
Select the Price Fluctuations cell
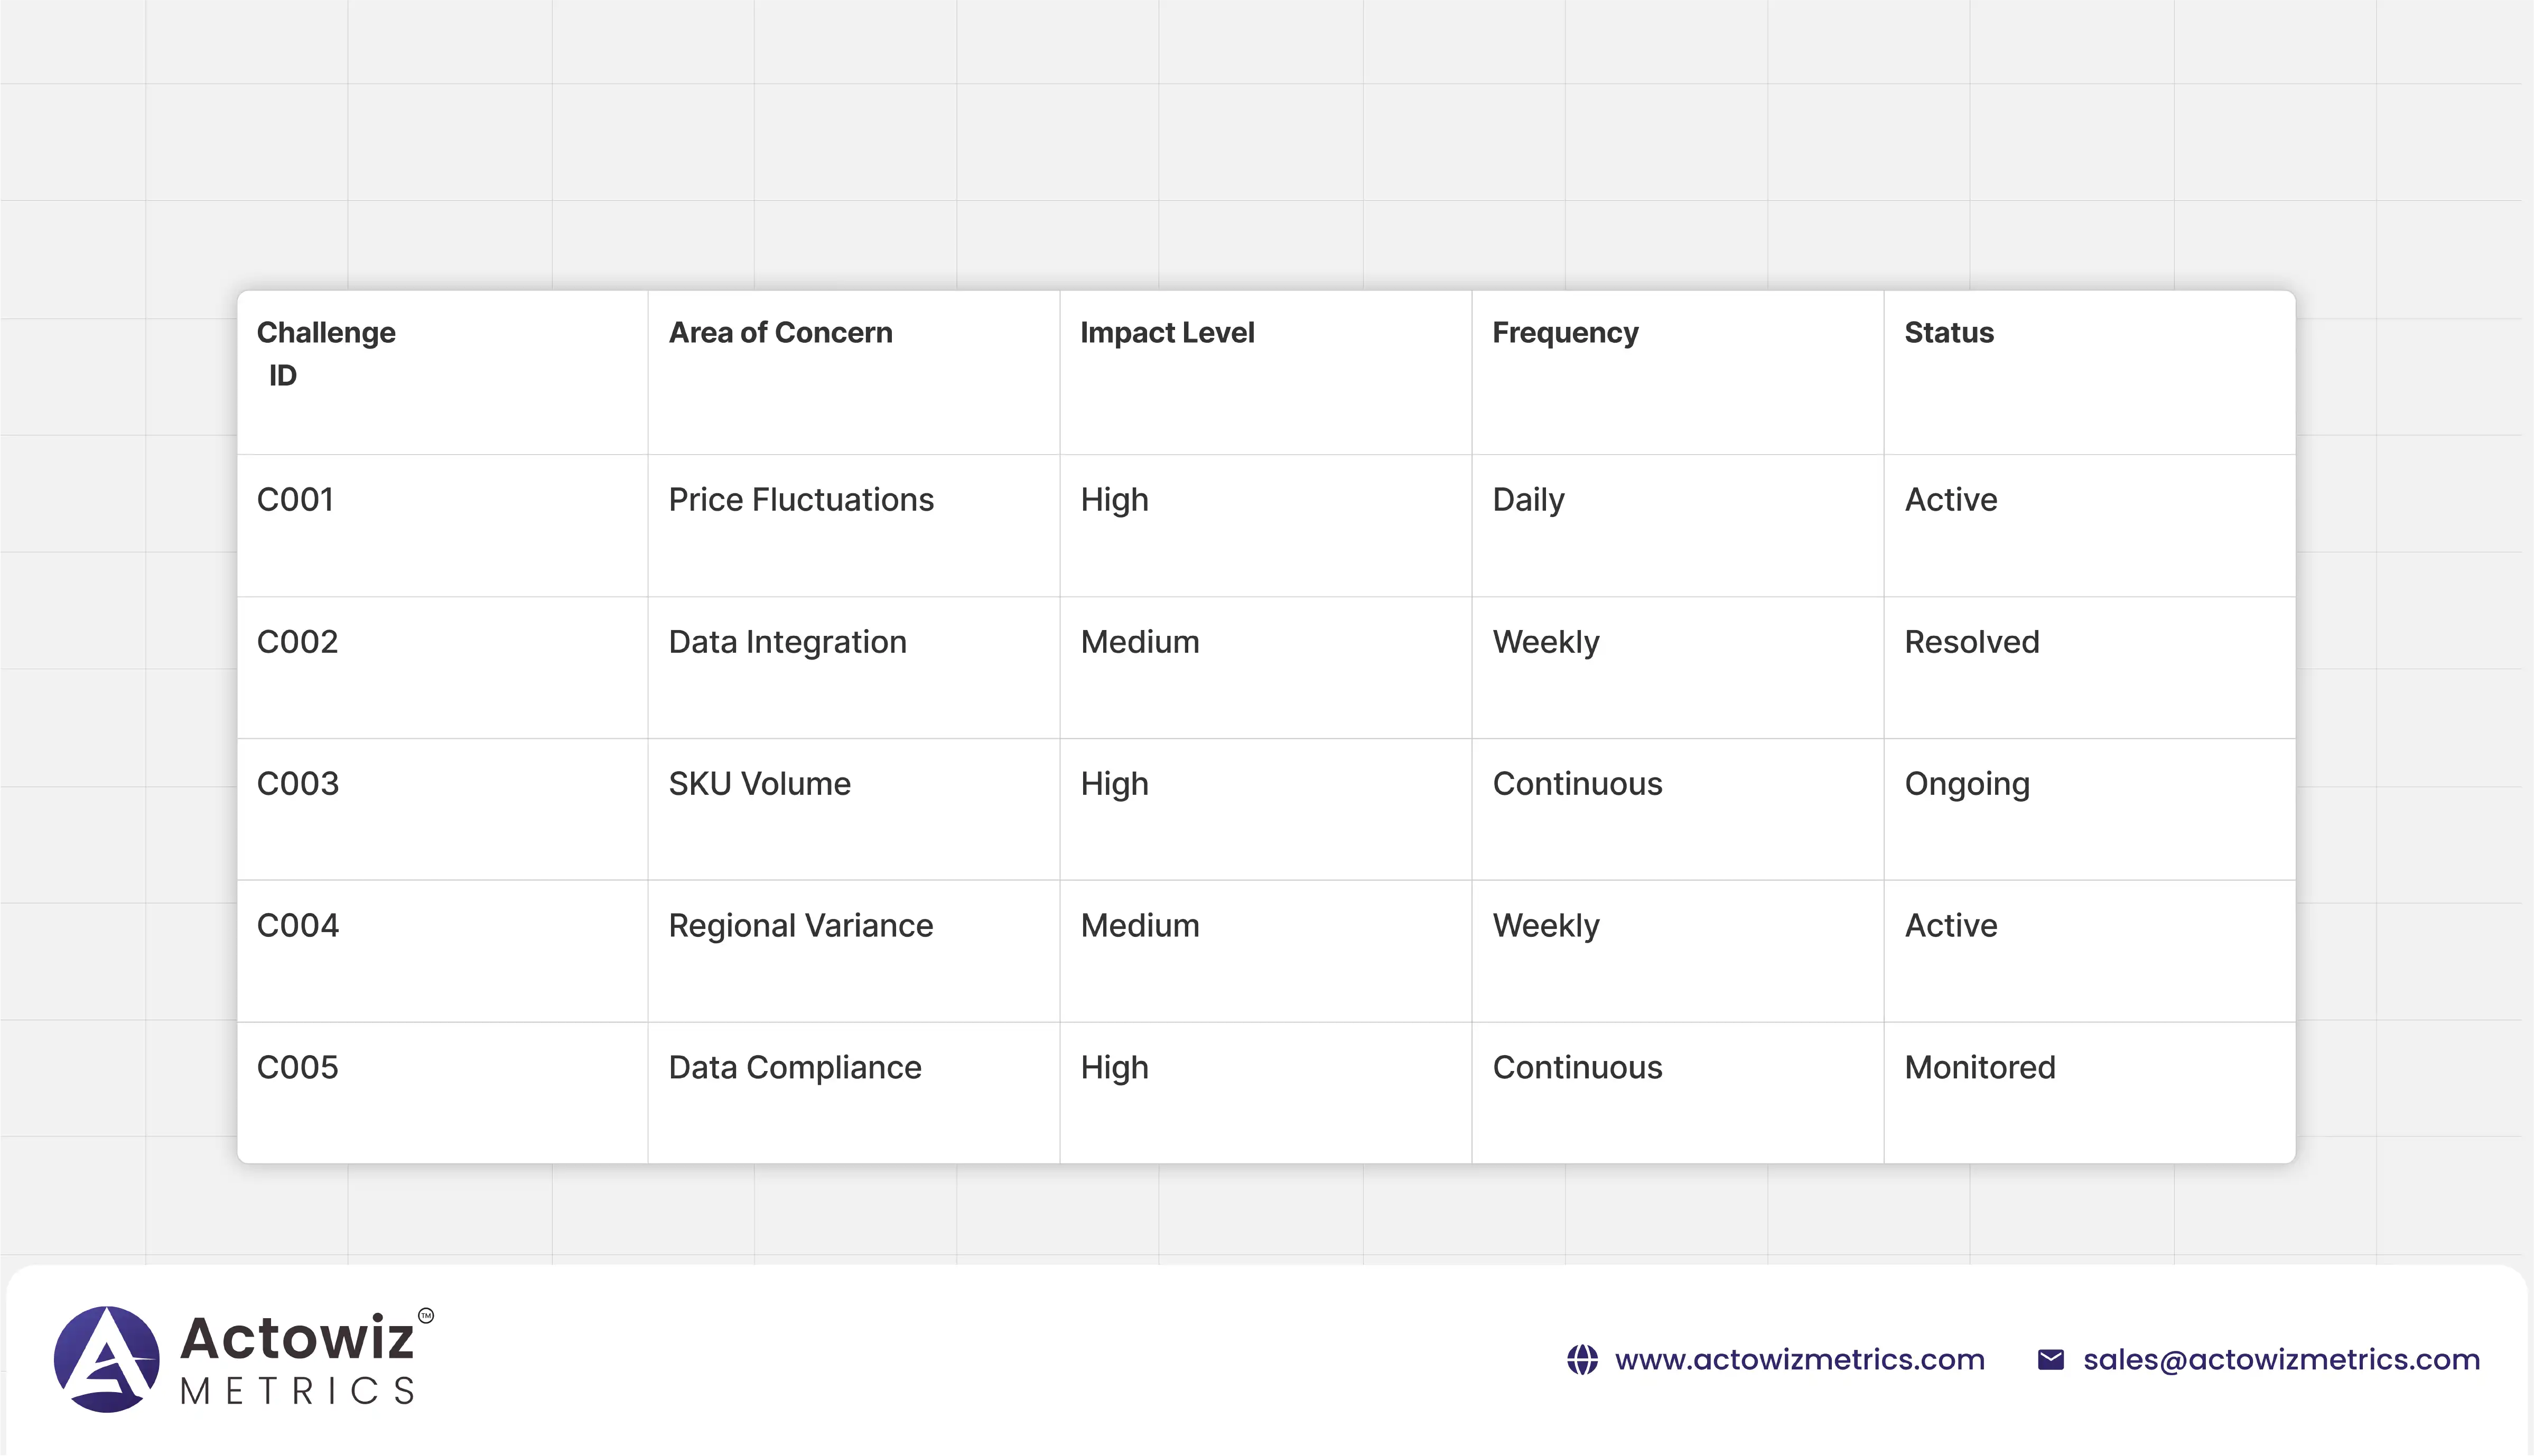click(x=800, y=500)
